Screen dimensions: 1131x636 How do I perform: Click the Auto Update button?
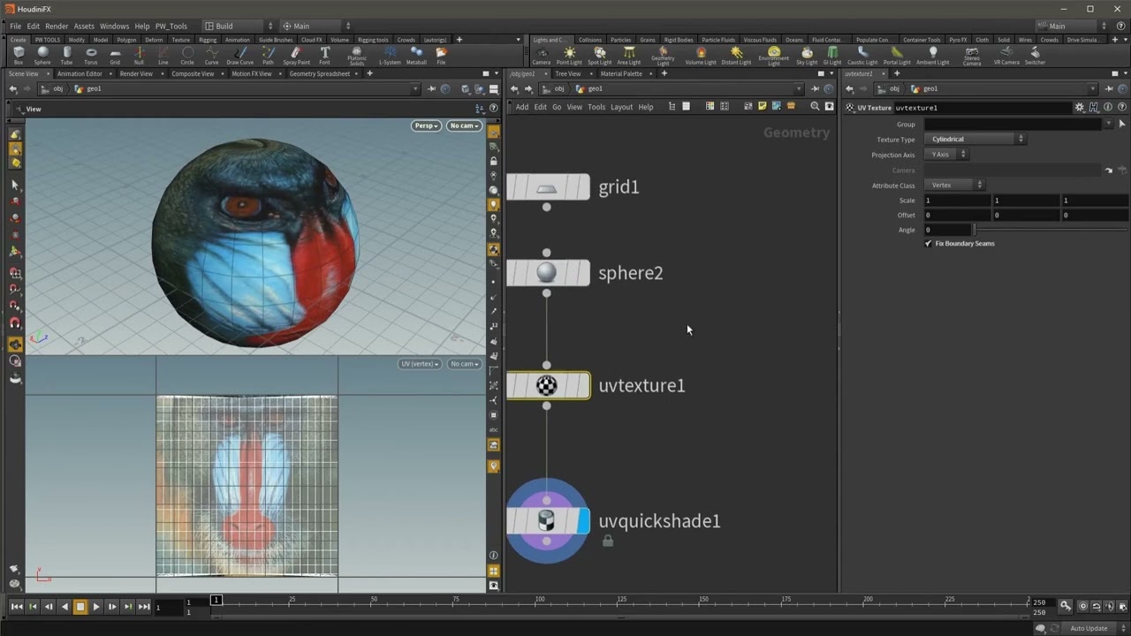click(x=1089, y=628)
